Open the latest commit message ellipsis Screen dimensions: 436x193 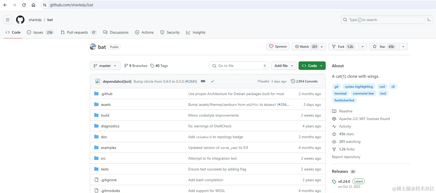click(x=203, y=81)
